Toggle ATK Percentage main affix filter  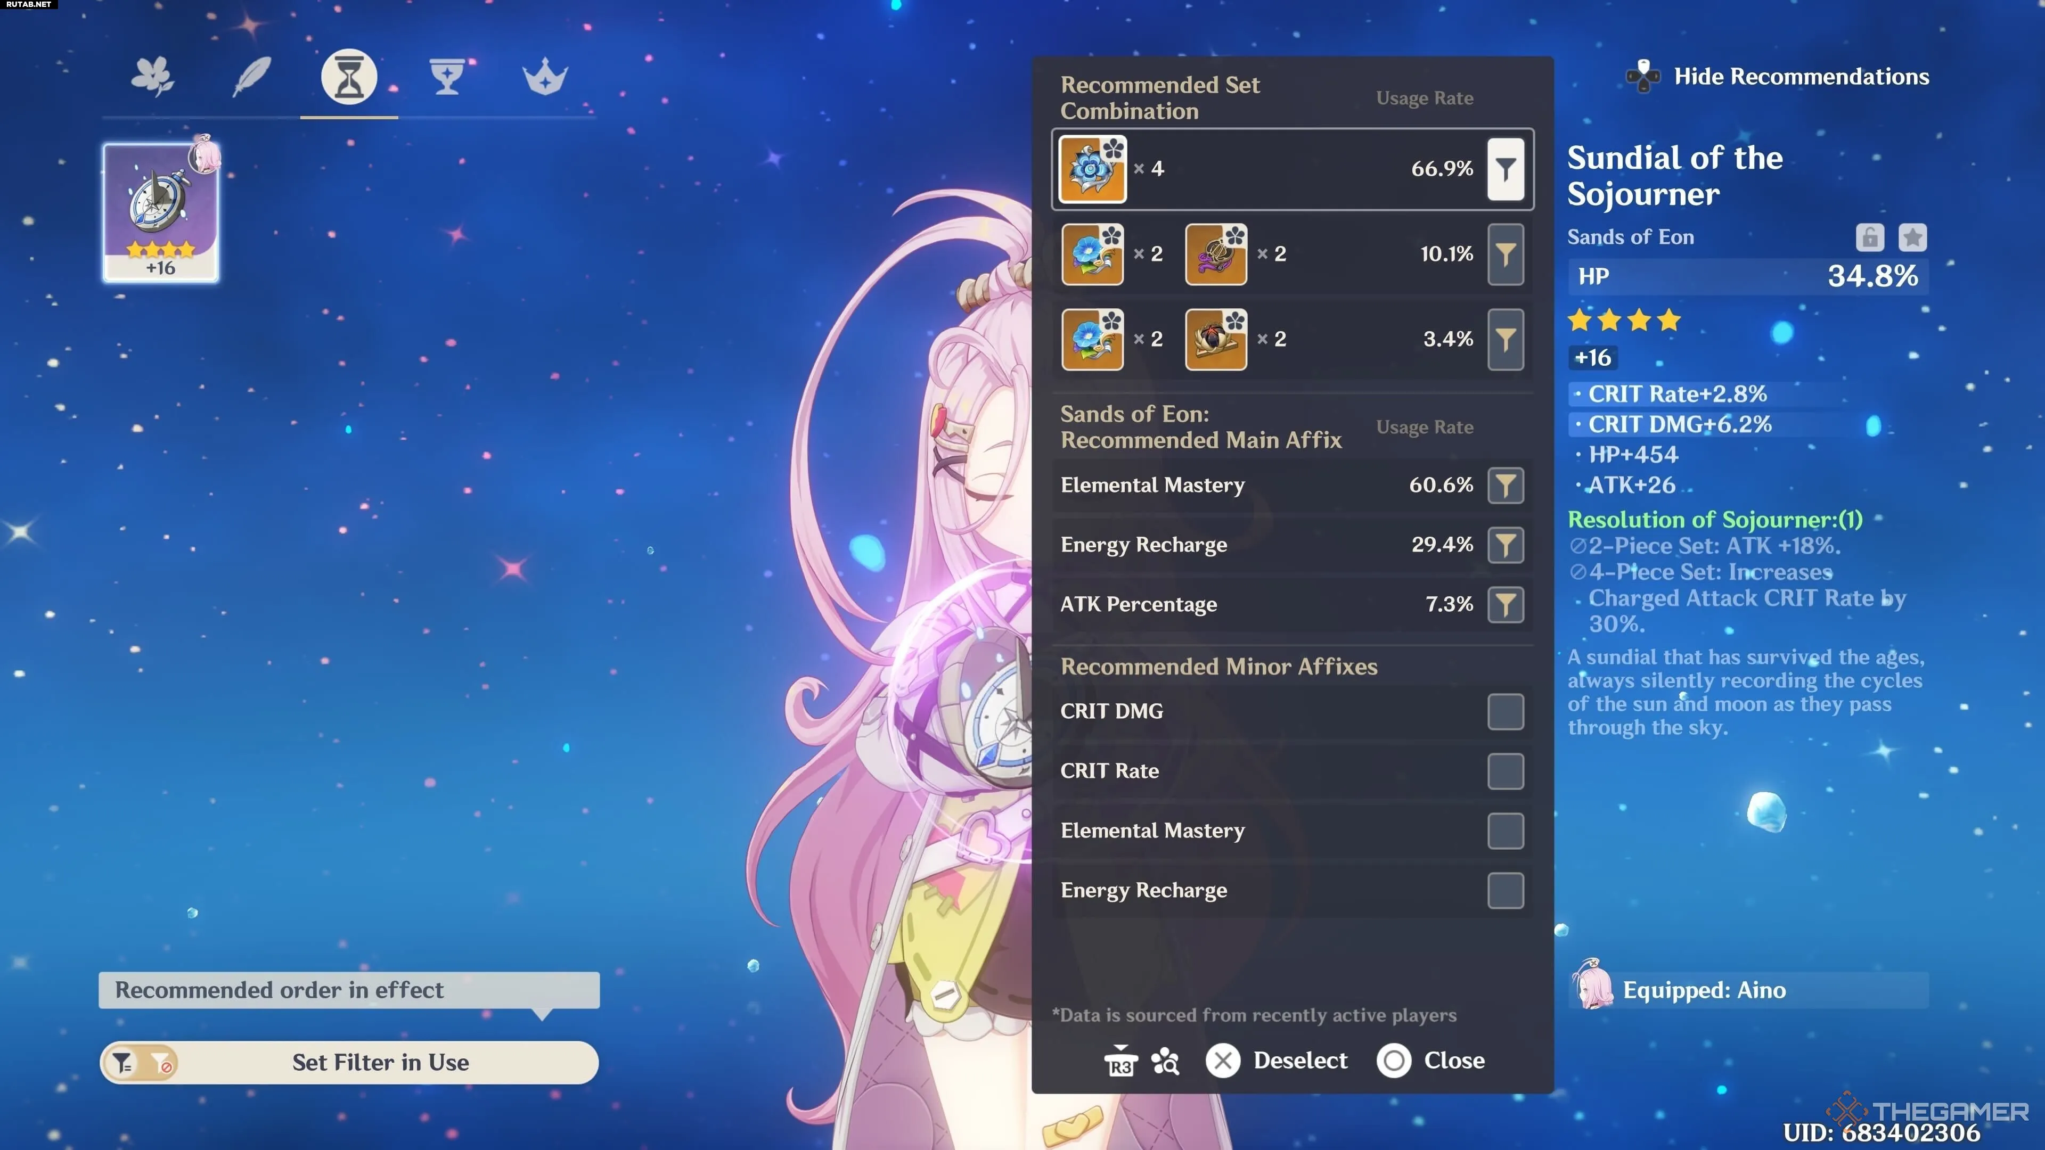click(x=1505, y=605)
